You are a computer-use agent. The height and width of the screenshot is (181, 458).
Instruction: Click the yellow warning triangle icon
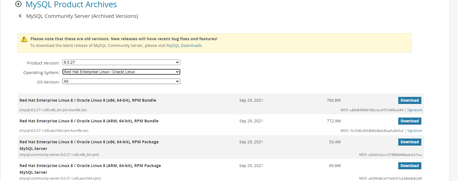(x=24, y=39)
